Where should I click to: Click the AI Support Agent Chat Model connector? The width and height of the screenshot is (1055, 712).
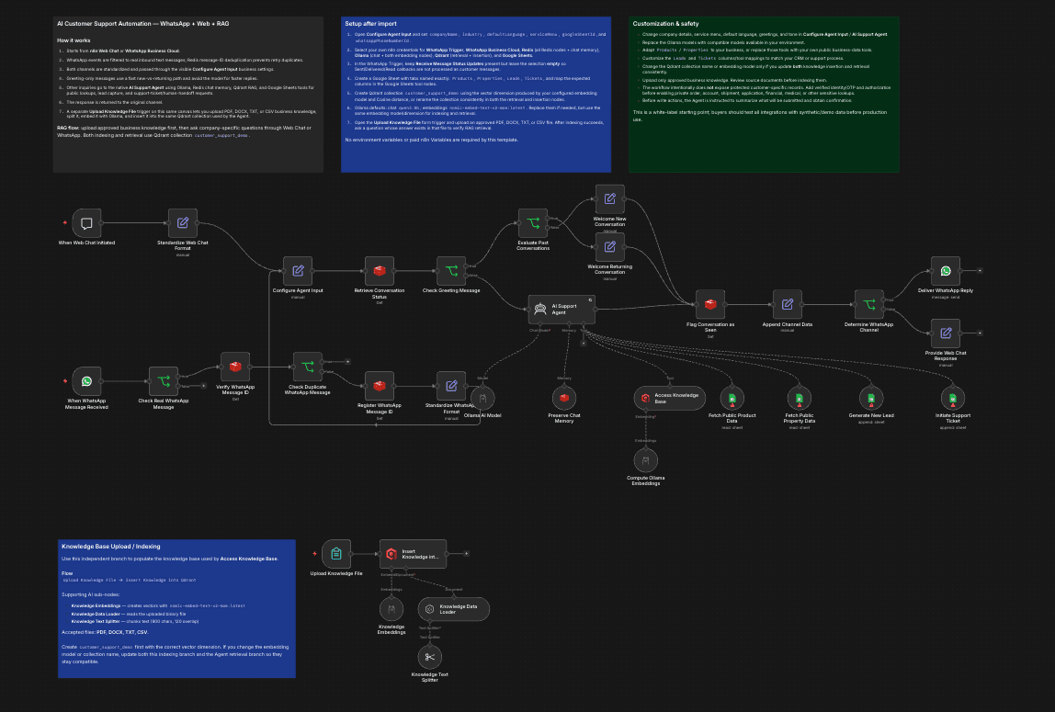click(540, 324)
